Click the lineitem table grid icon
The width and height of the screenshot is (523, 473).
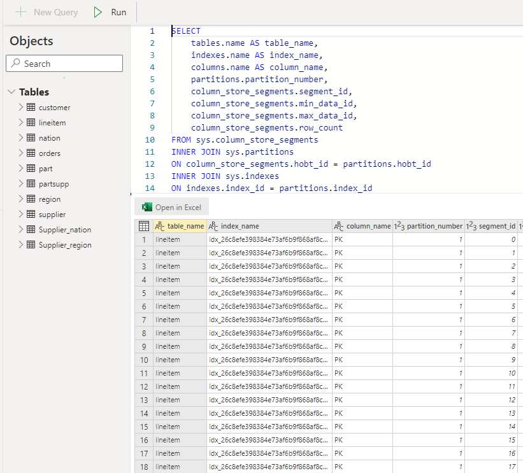click(31, 122)
